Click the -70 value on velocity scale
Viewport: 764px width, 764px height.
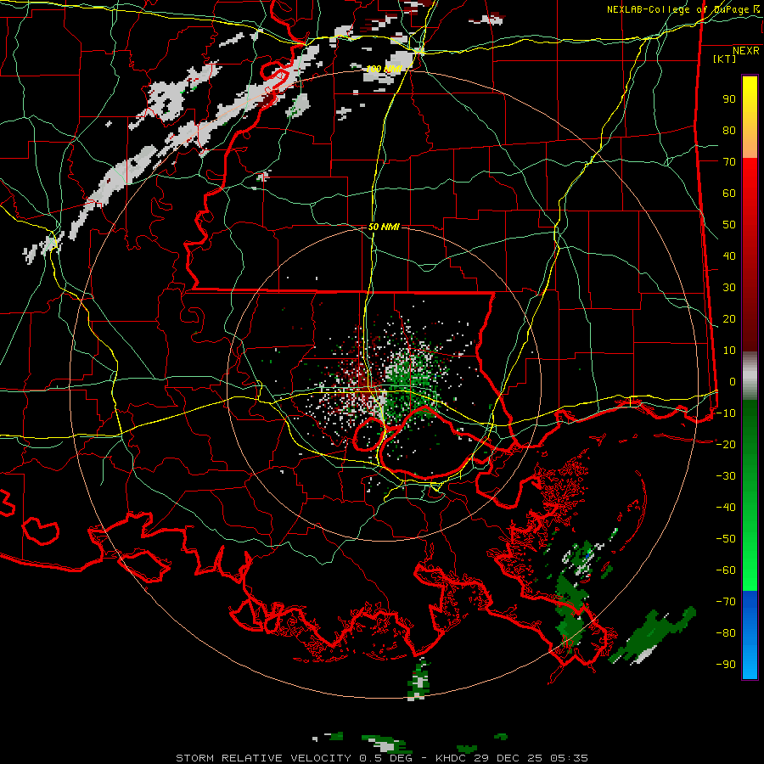click(x=726, y=602)
